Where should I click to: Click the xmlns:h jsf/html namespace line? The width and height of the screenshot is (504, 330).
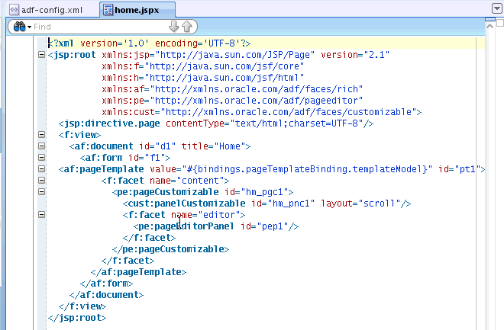[x=202, y=78]
